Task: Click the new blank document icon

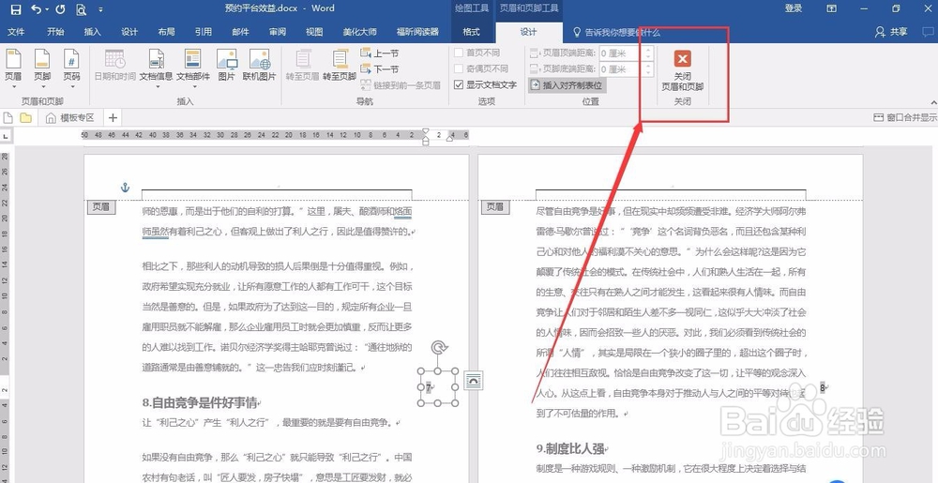Action: click(x=8, y=118)
